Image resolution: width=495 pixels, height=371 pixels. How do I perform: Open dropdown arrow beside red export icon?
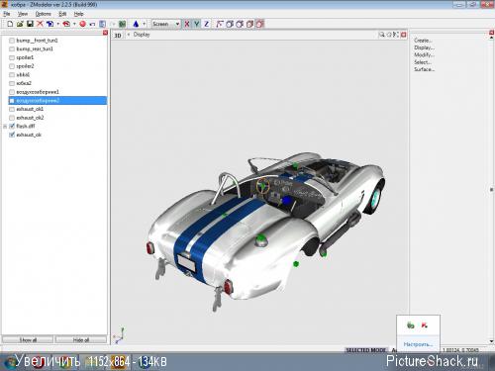(74, 24)
